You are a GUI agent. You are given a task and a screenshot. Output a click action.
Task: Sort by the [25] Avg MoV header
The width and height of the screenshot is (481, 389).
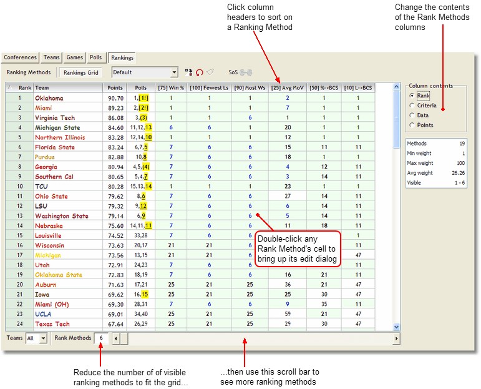(288, 88)
